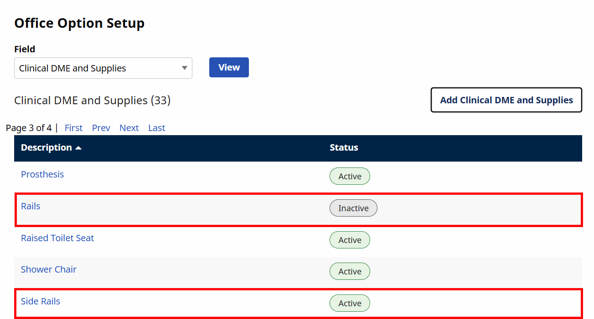This screenshot has height=319, width=594.
Task: Open the Field selection dropdown
Action: coord(103,67)
